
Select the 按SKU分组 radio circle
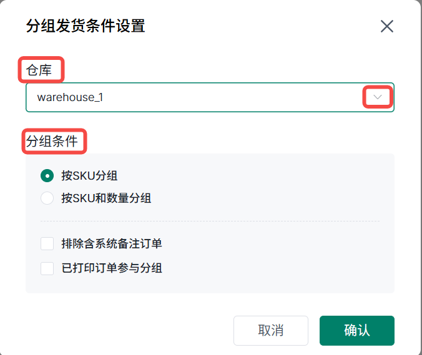(47, 175)
